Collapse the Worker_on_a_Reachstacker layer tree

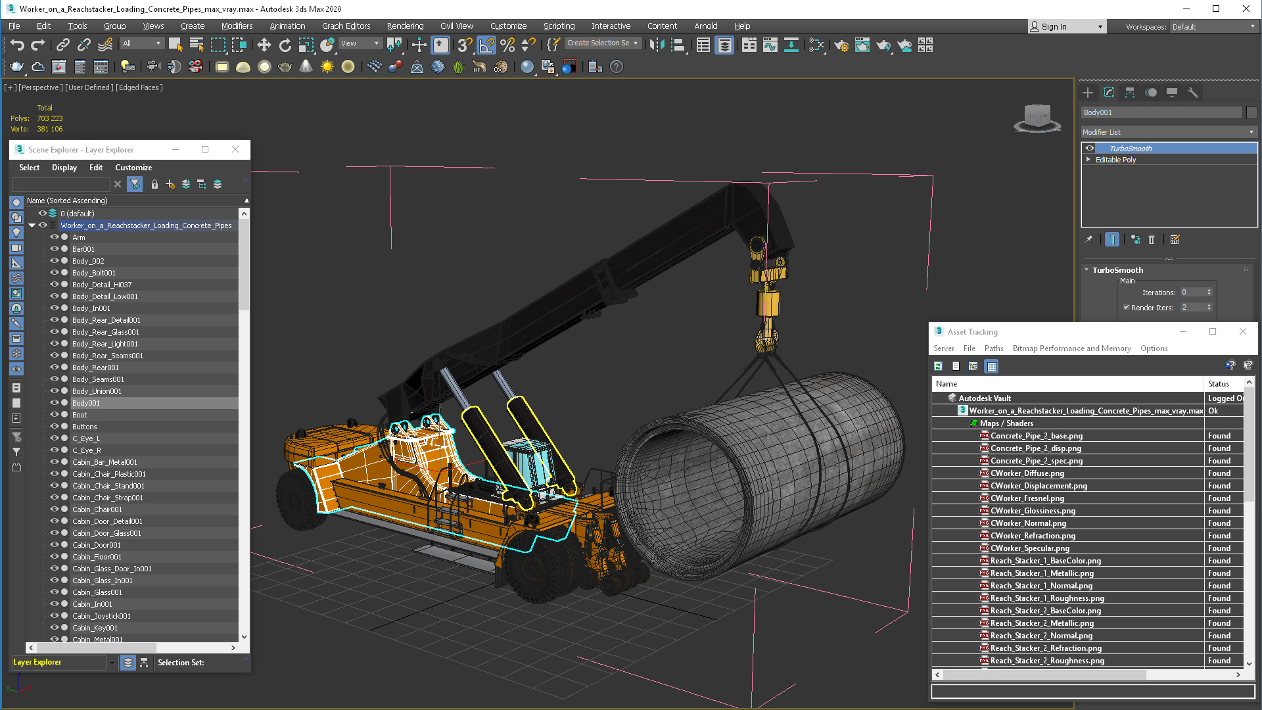[x=32, y=225]
